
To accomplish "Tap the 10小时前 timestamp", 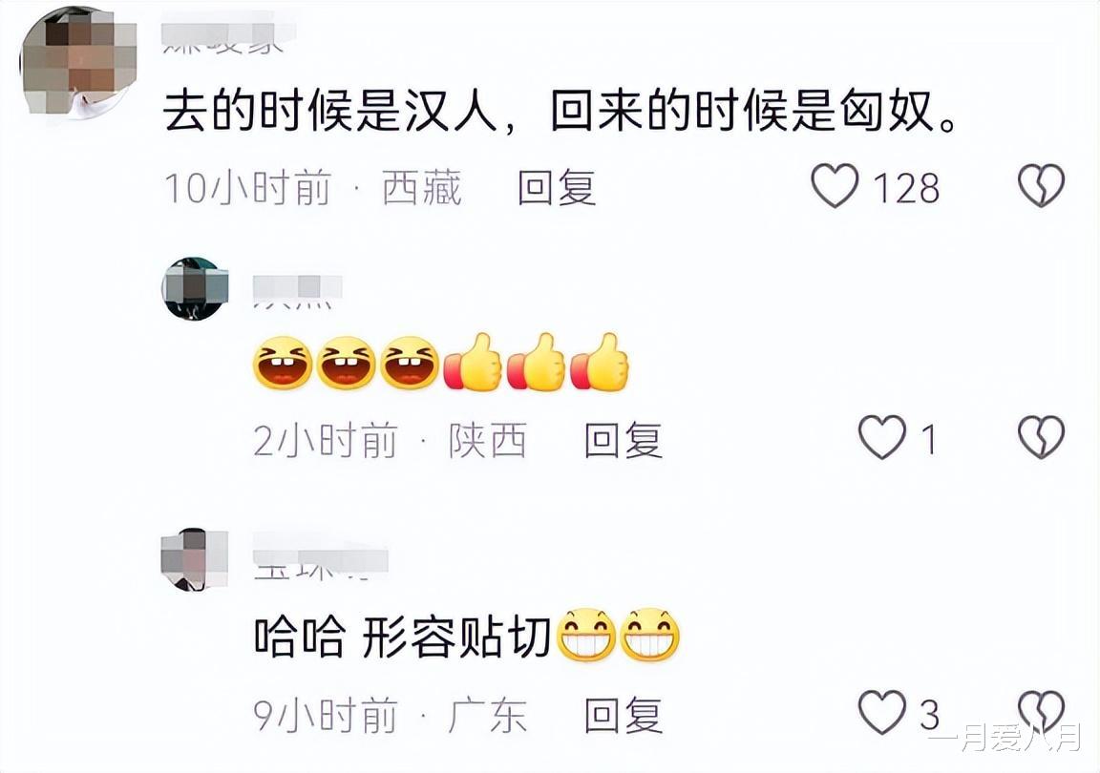I will tap(247, 188).
